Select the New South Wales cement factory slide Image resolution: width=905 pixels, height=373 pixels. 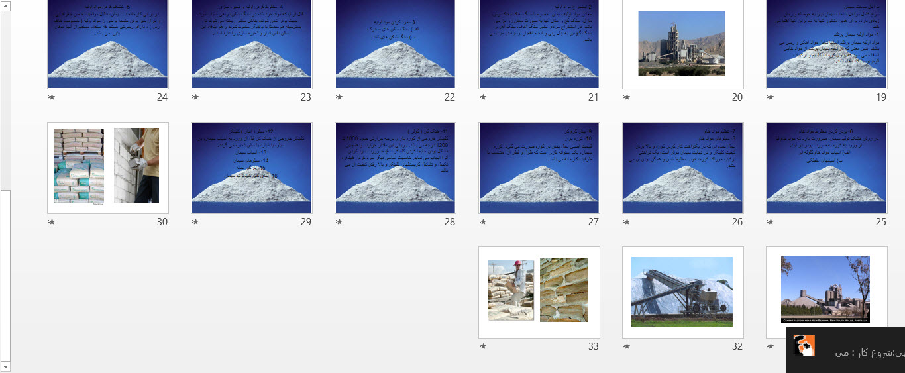(827, 292)
